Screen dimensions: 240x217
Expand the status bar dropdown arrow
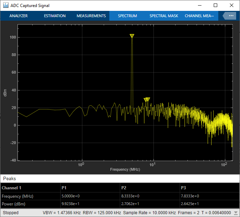[x=236, y=213]
